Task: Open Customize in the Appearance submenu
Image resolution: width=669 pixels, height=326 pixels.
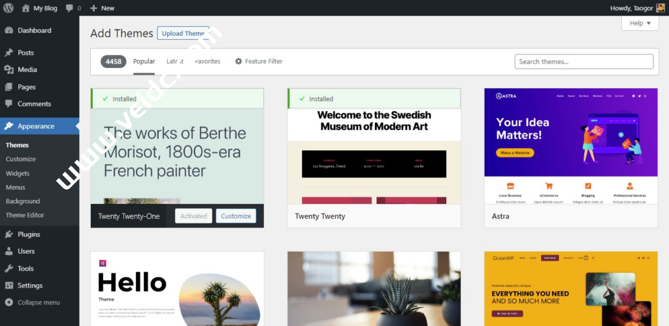Action: point(20,159)
